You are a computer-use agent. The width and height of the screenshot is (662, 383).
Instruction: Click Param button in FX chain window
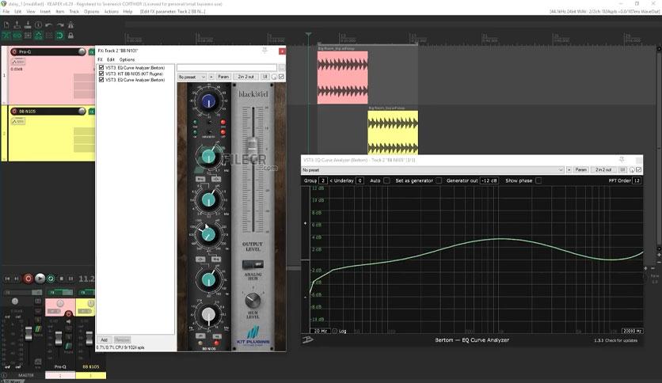click(223, 77)
